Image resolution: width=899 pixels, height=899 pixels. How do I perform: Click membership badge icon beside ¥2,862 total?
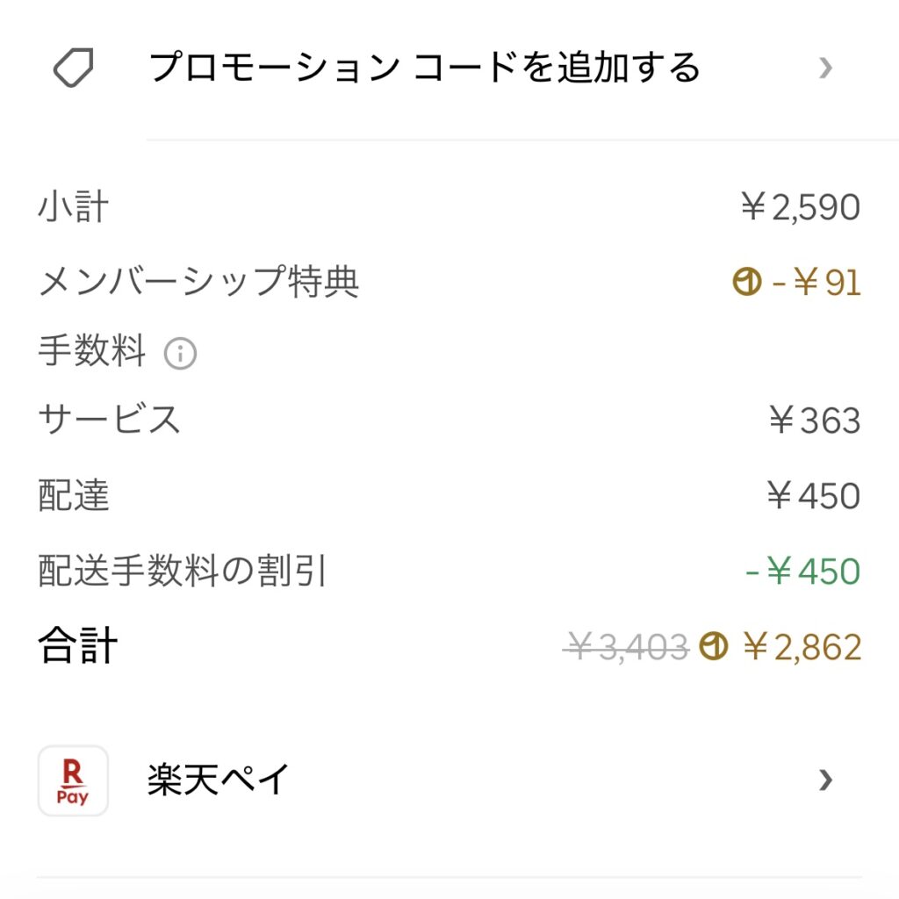[x=714, y=648]
